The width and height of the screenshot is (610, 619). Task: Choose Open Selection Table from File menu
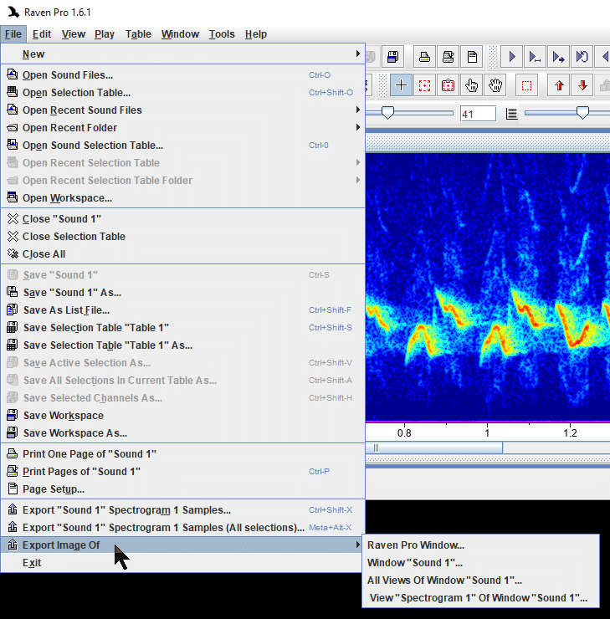[182, 92]
